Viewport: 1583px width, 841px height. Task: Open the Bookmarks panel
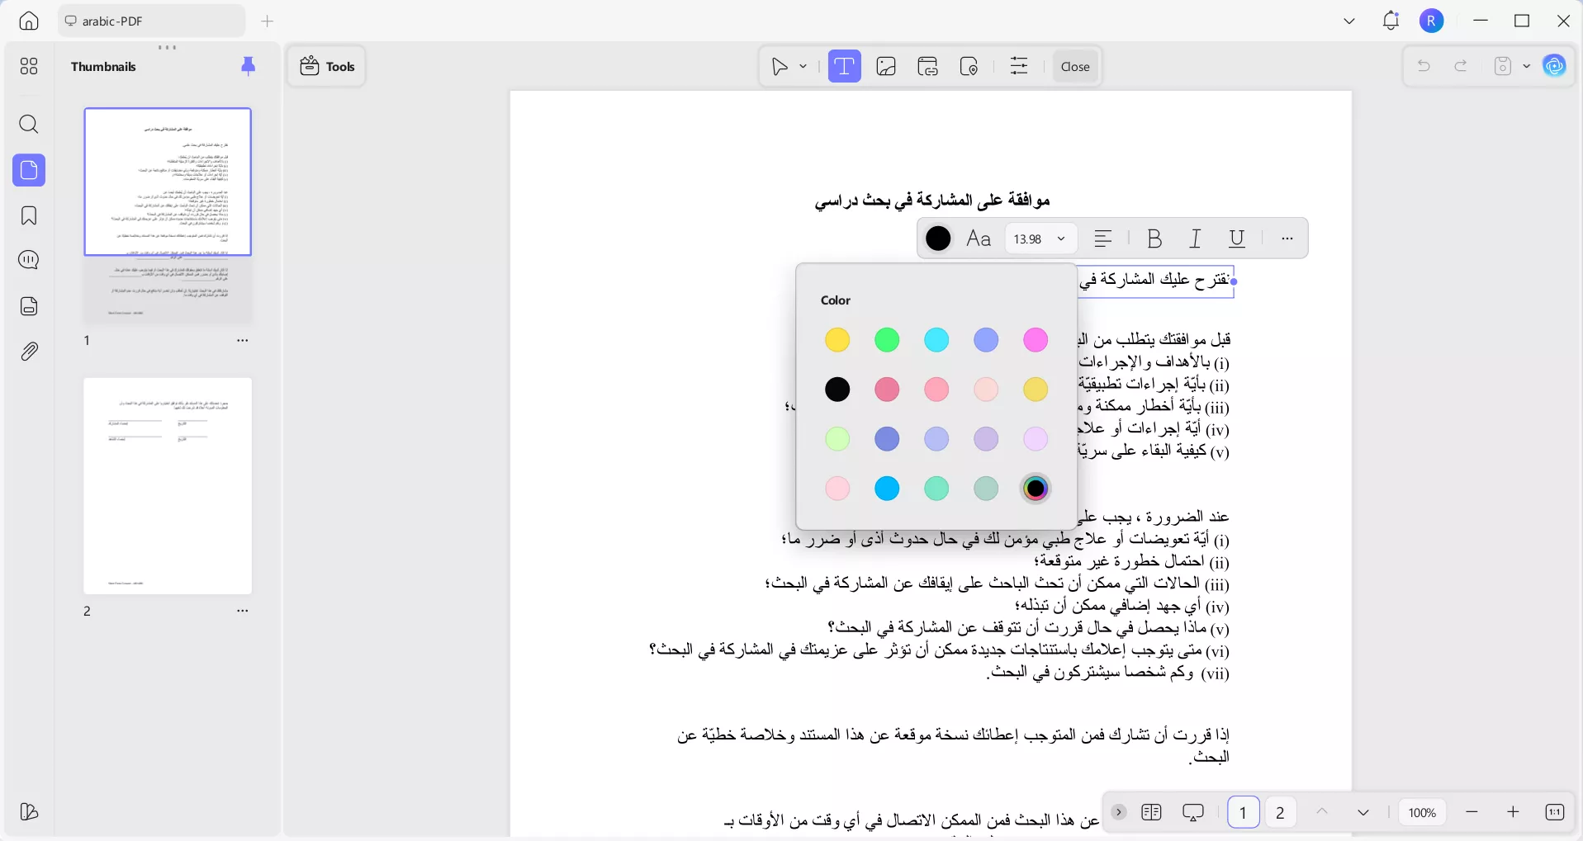point(28,215)
